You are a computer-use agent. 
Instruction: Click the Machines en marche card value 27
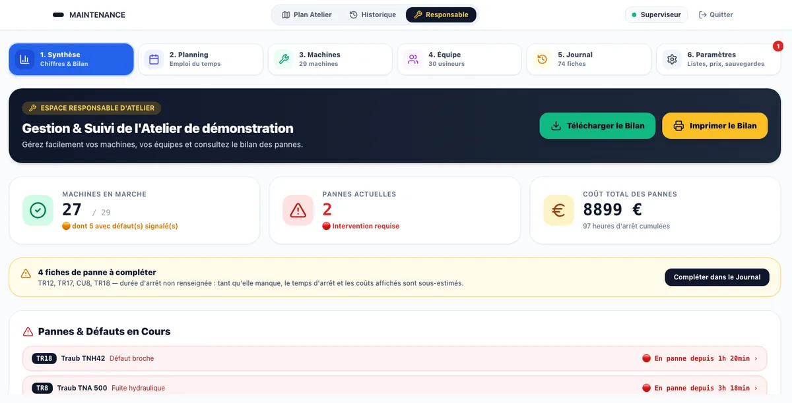[72, 209]
